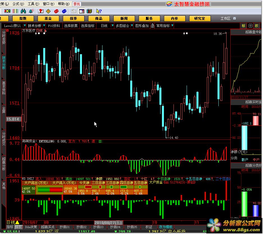Click 选择指标 in the toolbar

click(x=88, y=26)
